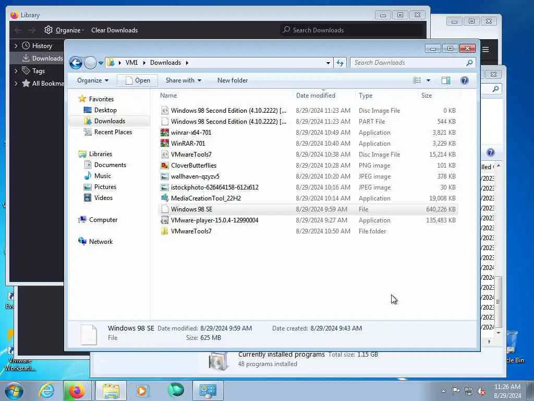Select the Windows 98 Second Edition Disc Image File
This screenshot has width=534, height=401.
point(308,111)
